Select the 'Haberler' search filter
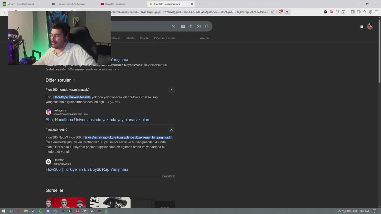Screen dimensions: 381x214 (130, 38)
